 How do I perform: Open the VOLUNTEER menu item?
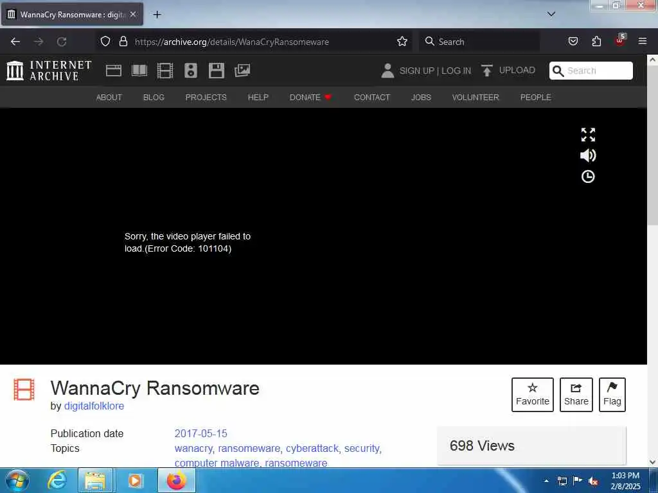pos(476,98)
